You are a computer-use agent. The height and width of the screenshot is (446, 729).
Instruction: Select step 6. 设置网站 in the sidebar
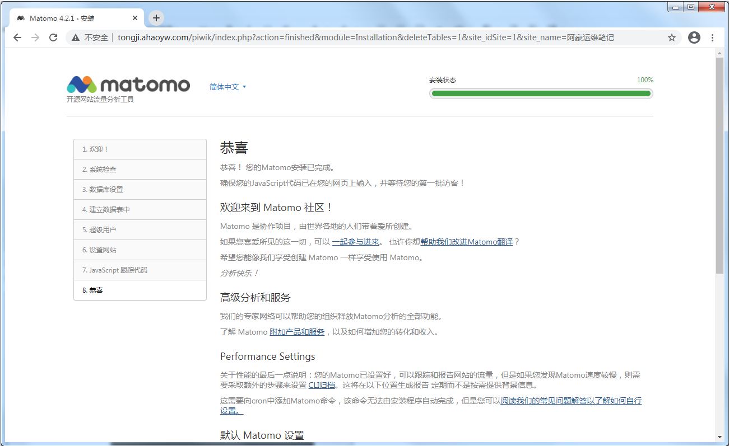point(140,250)
